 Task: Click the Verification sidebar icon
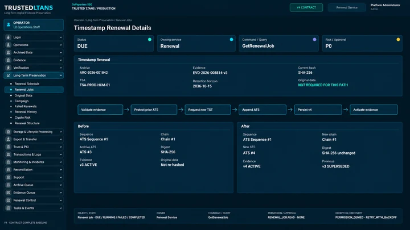tap(9, 68)
